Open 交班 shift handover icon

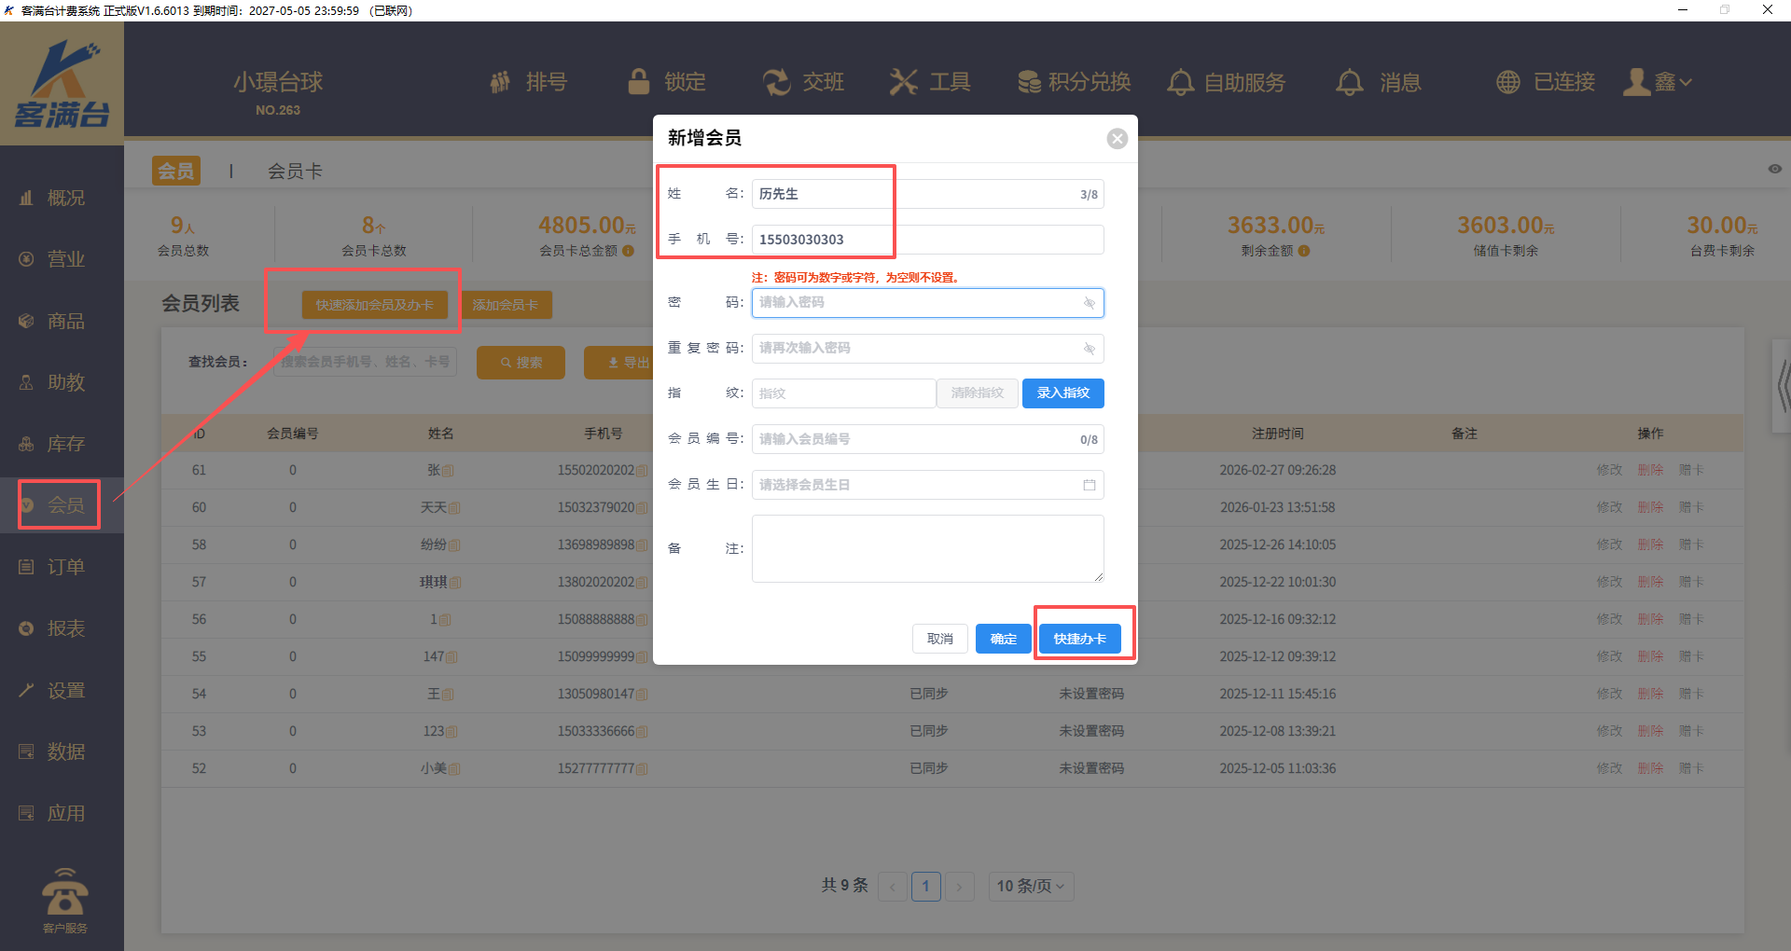(x=776, y=82)
